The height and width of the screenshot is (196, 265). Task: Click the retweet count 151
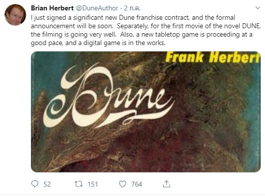click(x=93, y=184)
